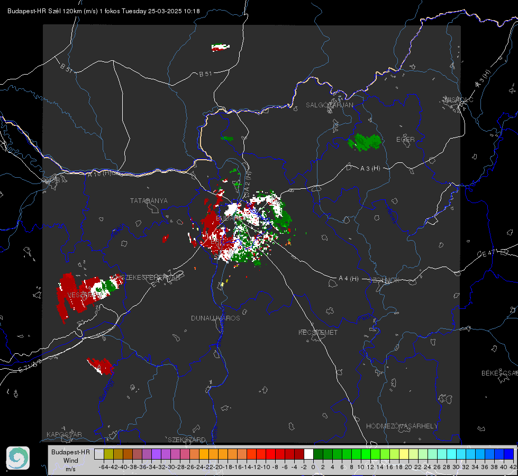The image size is (518, 476).
Task: Click the BÉKÉSCSABA label at the map edge
Action: coord(499,373)
